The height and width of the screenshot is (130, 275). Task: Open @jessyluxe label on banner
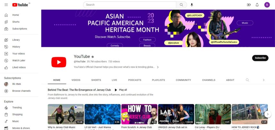pyautogui.click(x=173, y=42)
